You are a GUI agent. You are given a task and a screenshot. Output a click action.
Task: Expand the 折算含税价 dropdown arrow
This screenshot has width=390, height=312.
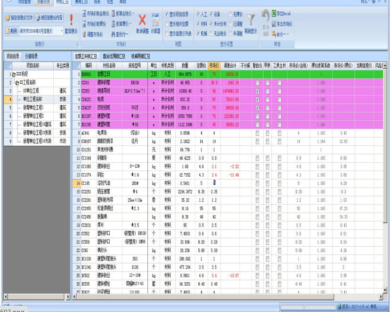134,14
